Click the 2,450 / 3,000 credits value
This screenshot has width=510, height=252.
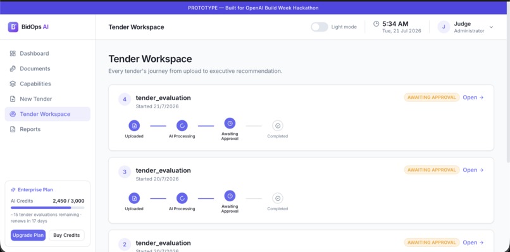68,201
